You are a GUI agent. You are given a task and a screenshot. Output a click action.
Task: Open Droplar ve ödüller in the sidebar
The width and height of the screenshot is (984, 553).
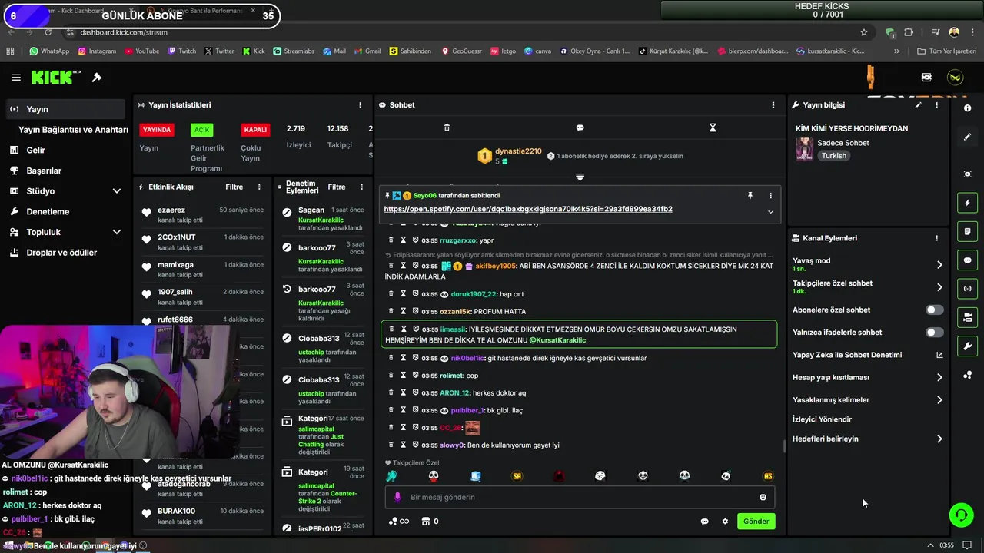tap(63, 253)
